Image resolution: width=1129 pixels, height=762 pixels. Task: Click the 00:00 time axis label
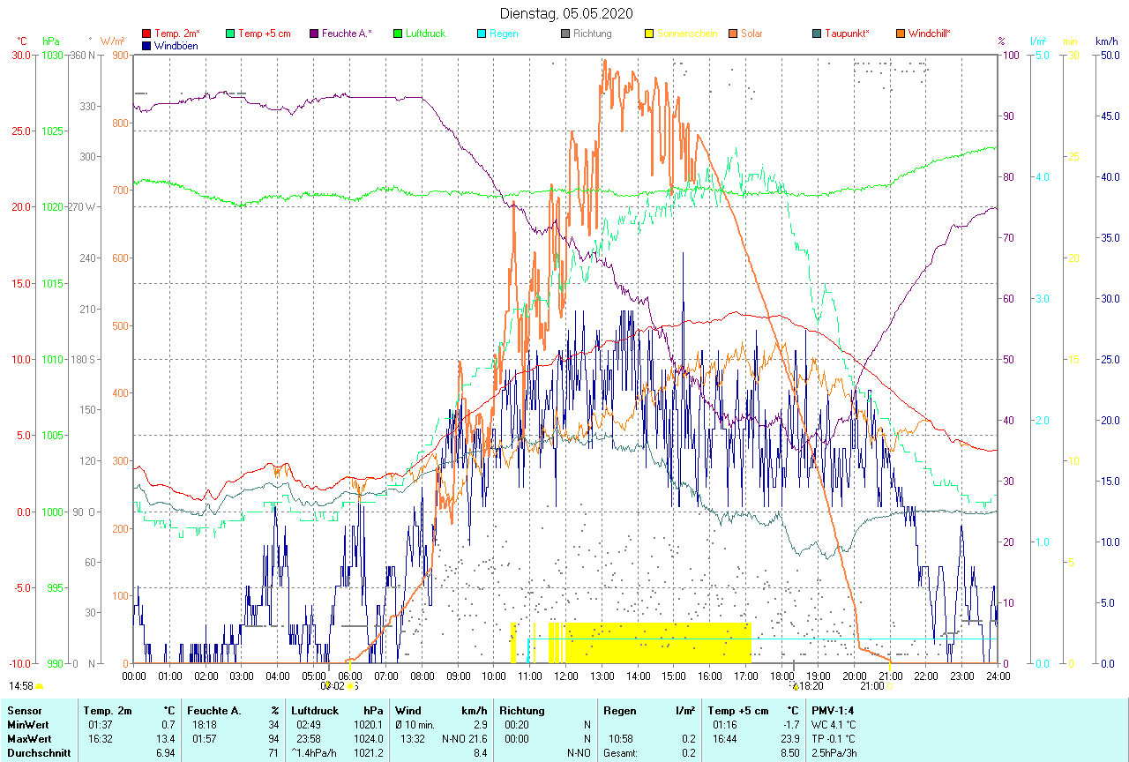134,676
